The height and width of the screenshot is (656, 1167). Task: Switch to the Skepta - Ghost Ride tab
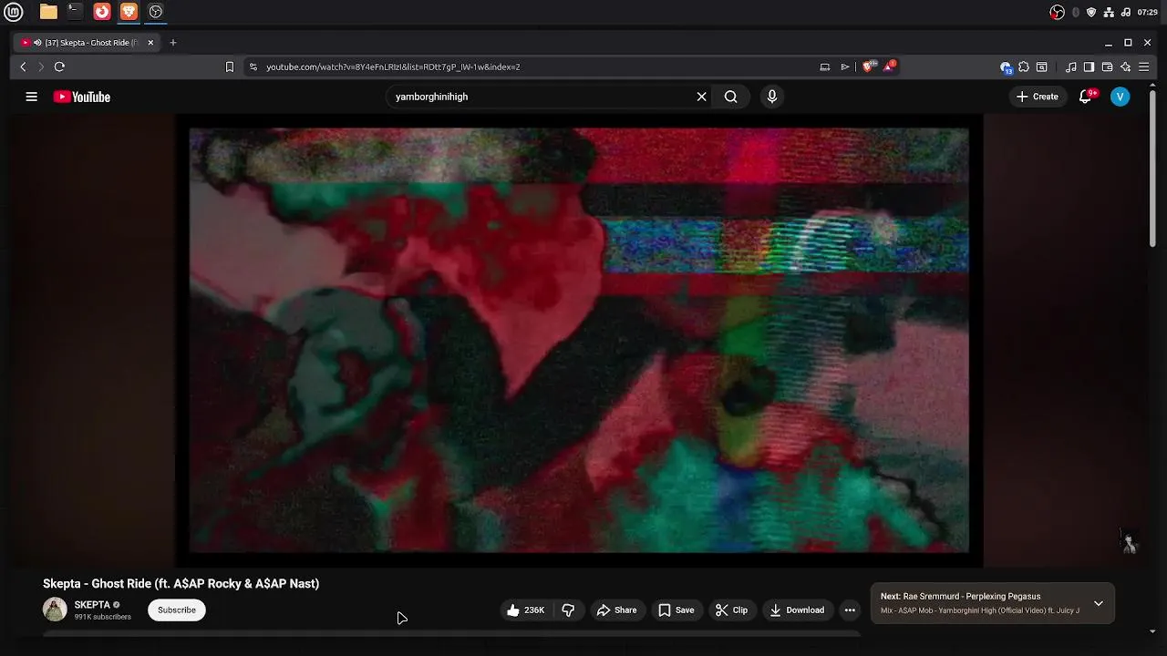pyautogui.click(x=88, y=43)
